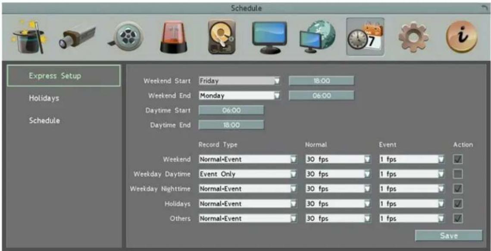Click the Save button

449,236
